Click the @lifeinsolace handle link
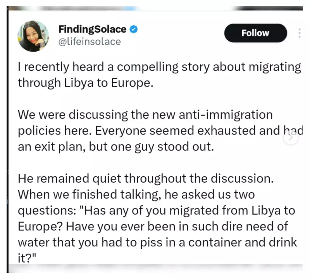This screenshot has width=310, height=279. (89, 41)
